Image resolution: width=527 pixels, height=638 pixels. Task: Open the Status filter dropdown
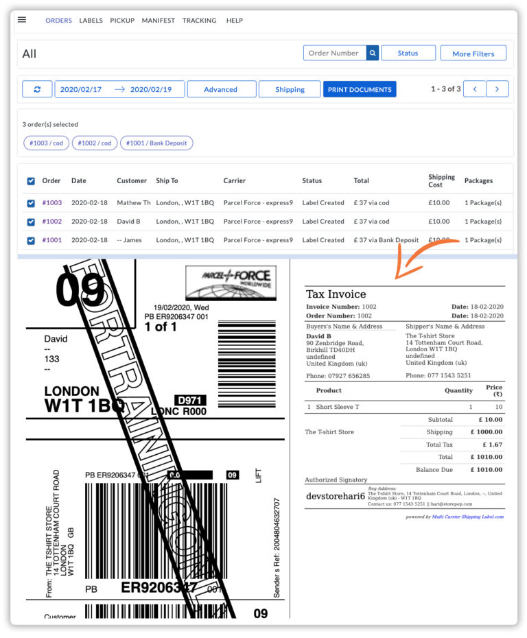click(x=408, y=53)
